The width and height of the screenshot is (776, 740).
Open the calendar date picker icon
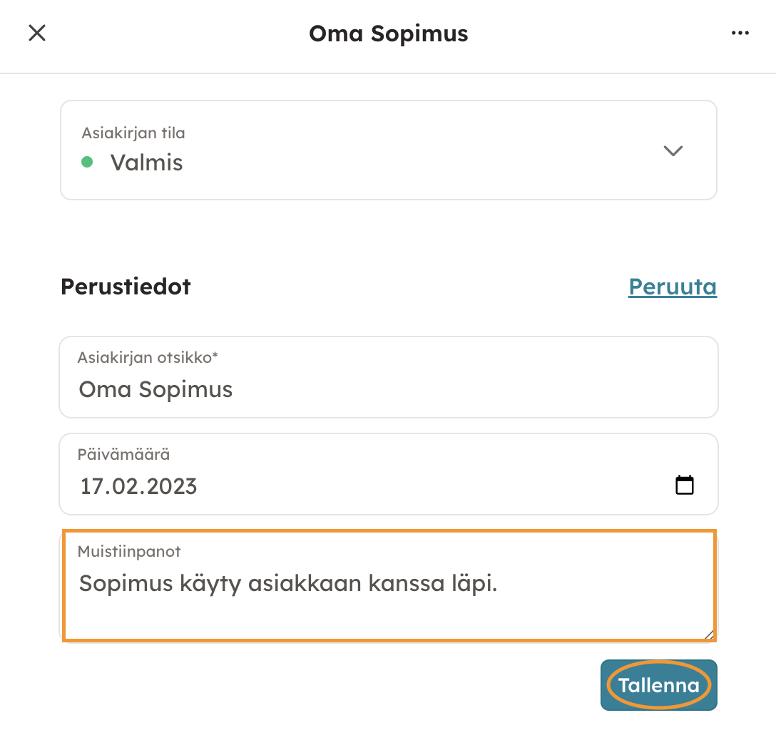point(685,485)
